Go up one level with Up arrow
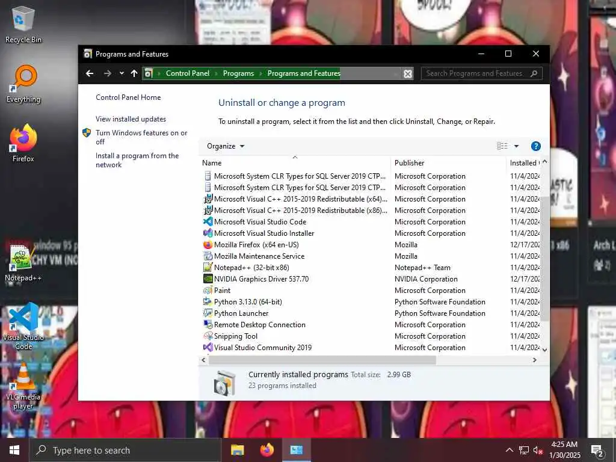Screen dimensions: 616x462 [134, 73]
